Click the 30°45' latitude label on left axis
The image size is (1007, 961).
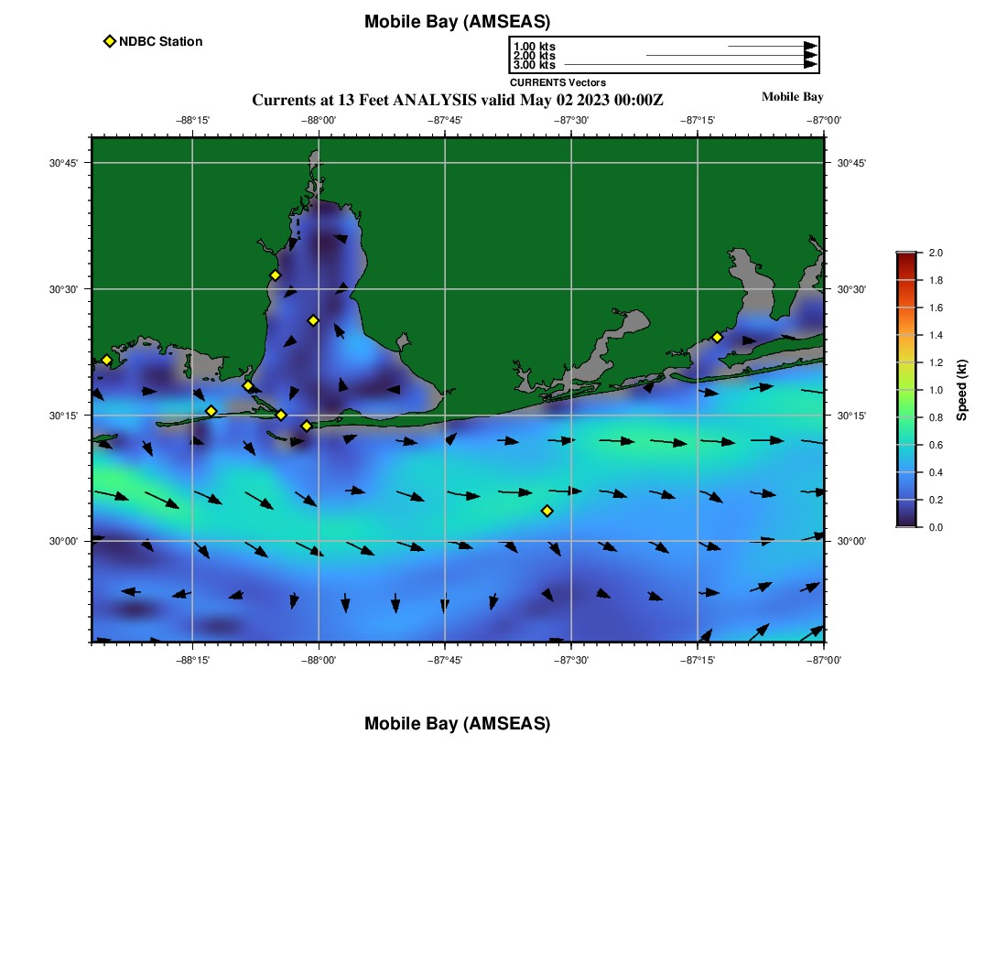[x=63, y=163]
